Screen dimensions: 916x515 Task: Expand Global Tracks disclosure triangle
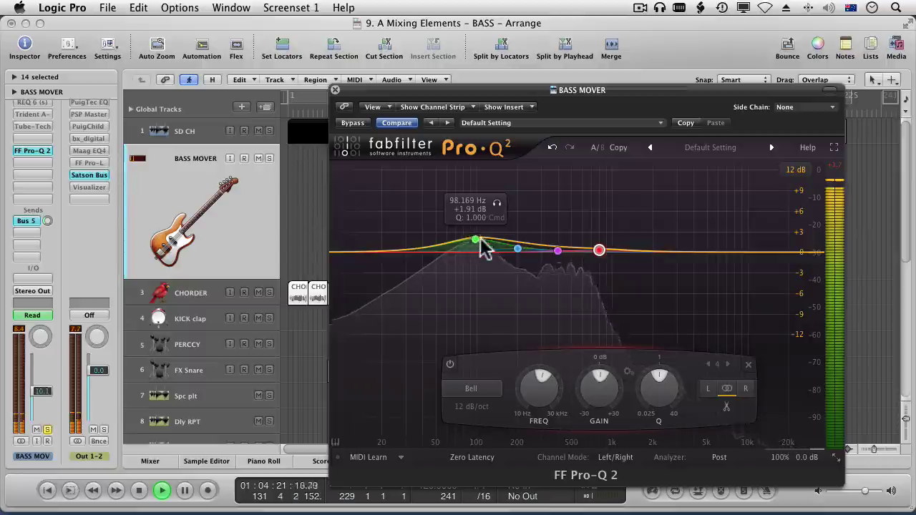tap(131, 109)
